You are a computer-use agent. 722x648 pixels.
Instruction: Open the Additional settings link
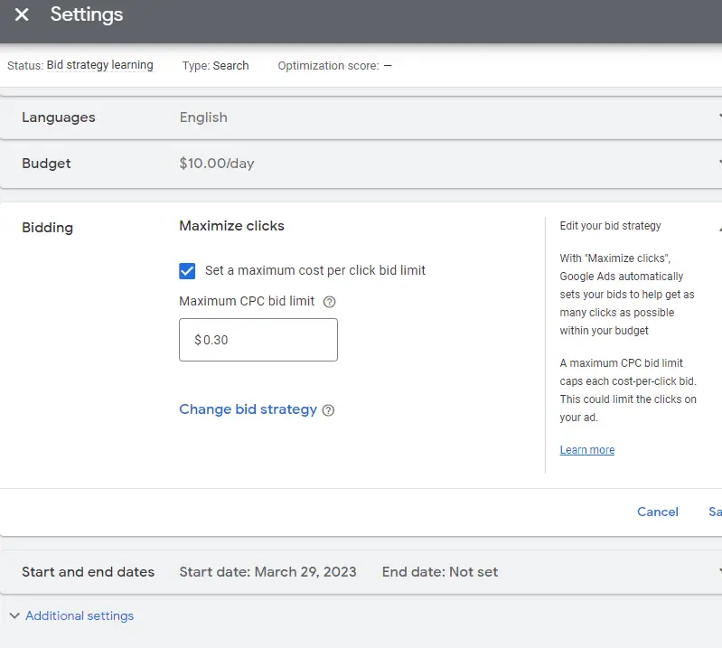(x=80, y=615)
